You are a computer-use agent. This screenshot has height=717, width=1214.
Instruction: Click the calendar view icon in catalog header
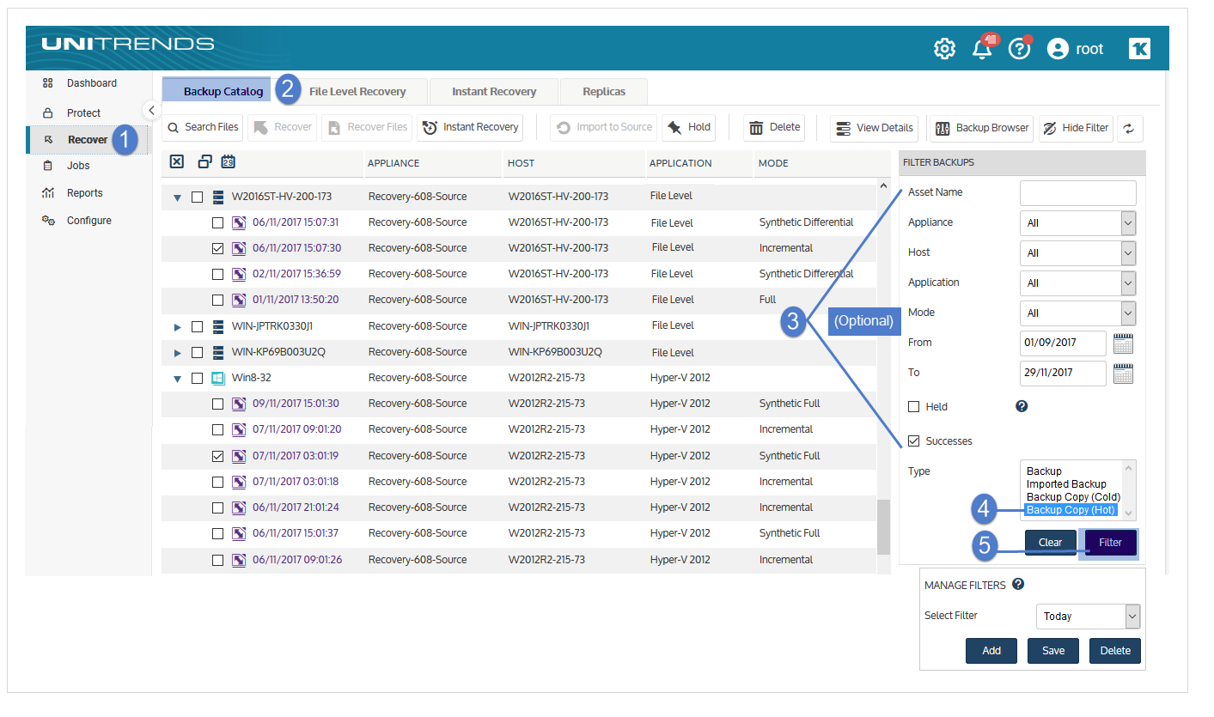coord(229,161)
